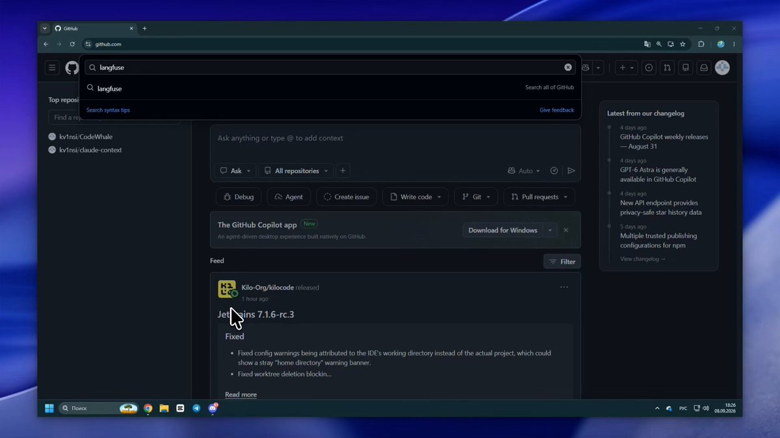Open Search syntax tips

[x=108, y=110]
